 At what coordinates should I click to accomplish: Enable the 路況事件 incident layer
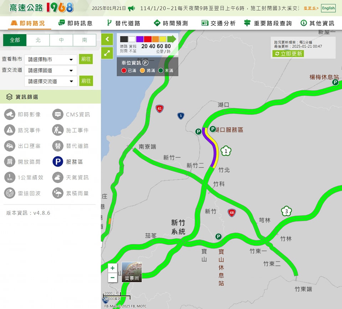click(10, 130)
